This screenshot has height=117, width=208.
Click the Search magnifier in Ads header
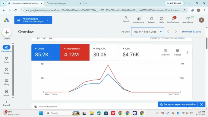pos(126,19)
